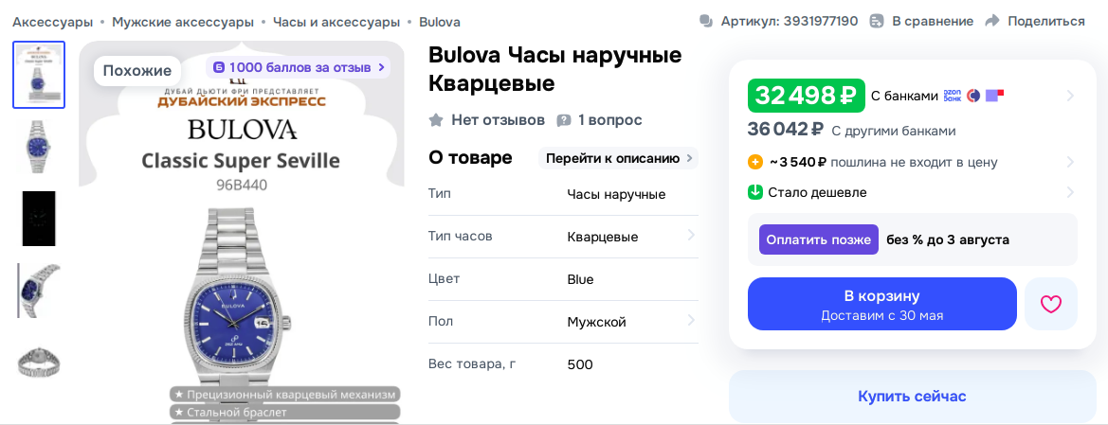Click the weight value 500
The image size is (1108, 425).
click(580, 365)
